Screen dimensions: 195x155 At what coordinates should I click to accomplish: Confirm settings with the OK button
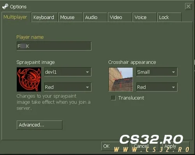pyautogui.click(x=115, y=146)
